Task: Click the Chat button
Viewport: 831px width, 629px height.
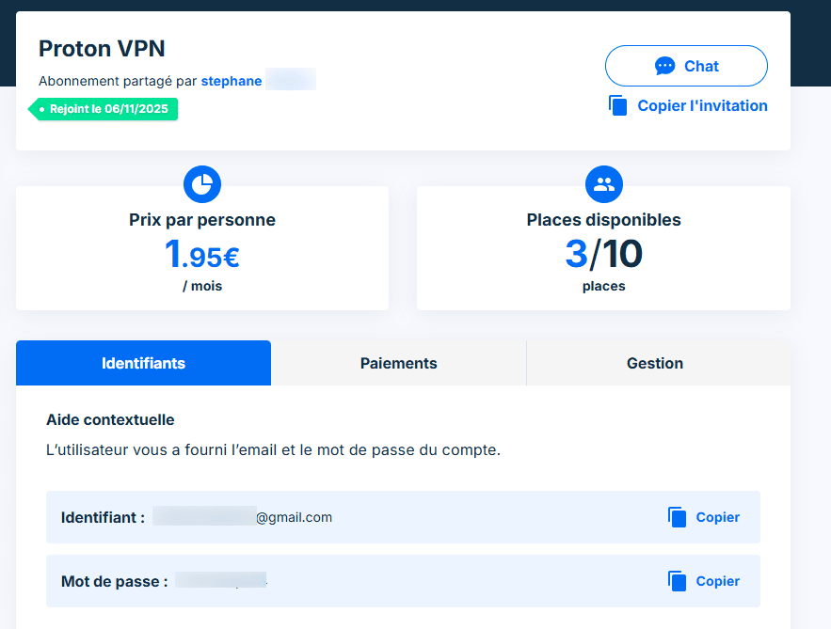Action: (686, 65)
